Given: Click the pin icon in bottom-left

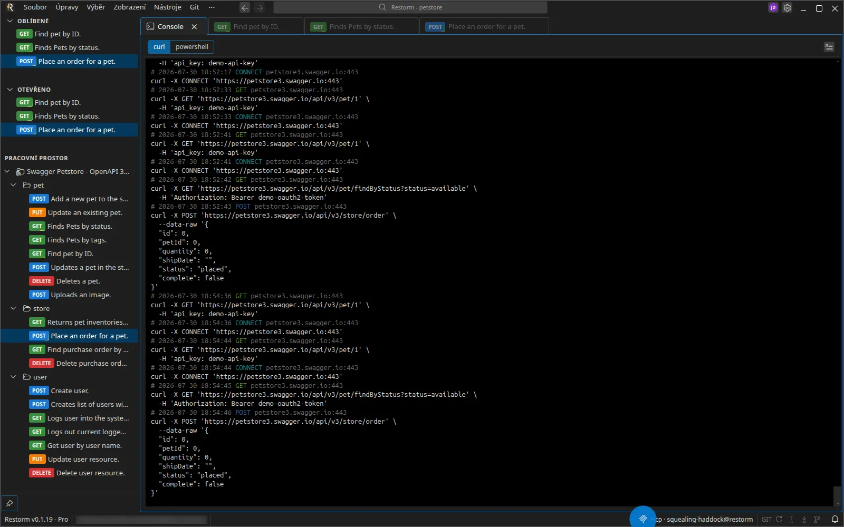Looking at the screenshot, I should [9, 503].
